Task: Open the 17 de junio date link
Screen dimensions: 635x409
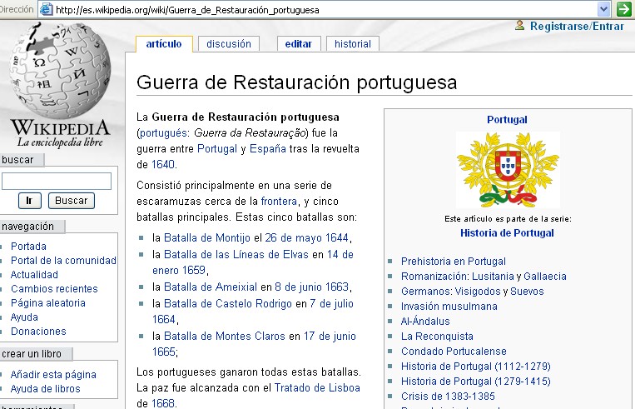Action: [x=330, y=336]
